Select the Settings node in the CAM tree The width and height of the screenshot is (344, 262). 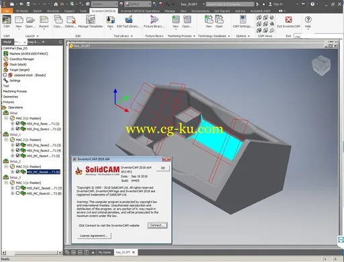pos(15,81)
